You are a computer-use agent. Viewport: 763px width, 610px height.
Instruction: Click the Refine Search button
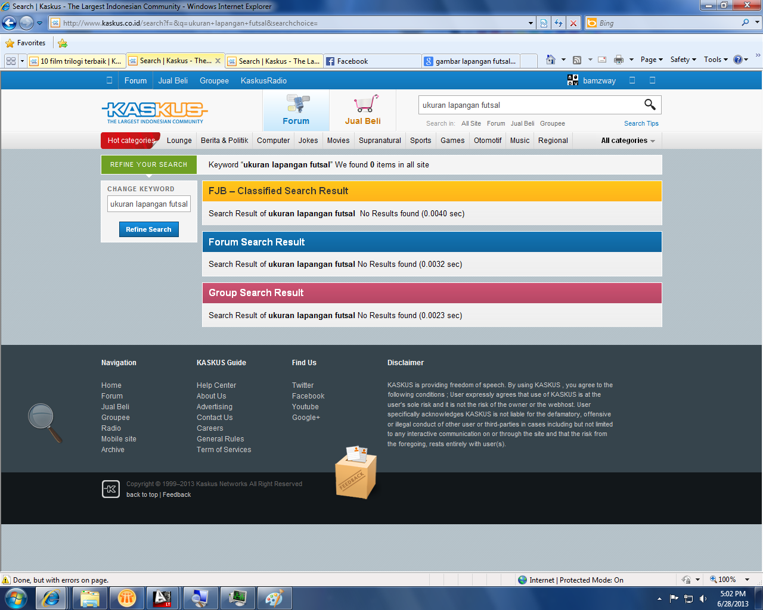(148, 229)
